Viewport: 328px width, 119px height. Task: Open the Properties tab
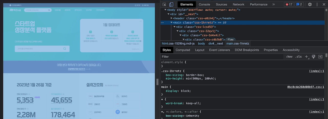pyautogui.click(x=271, y=50)
